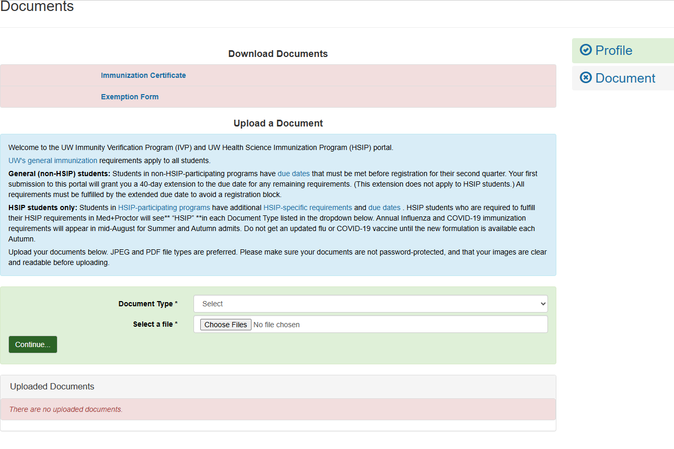Open the Document sidebar tab
This screenshot has width=674, height=449.
pos(623,78)
